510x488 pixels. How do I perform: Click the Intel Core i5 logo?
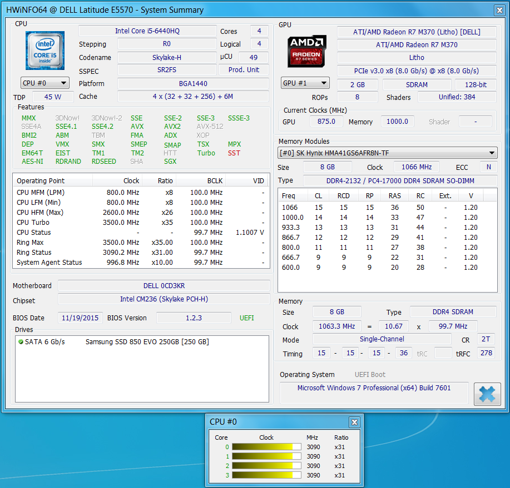[x=45, y=51]
